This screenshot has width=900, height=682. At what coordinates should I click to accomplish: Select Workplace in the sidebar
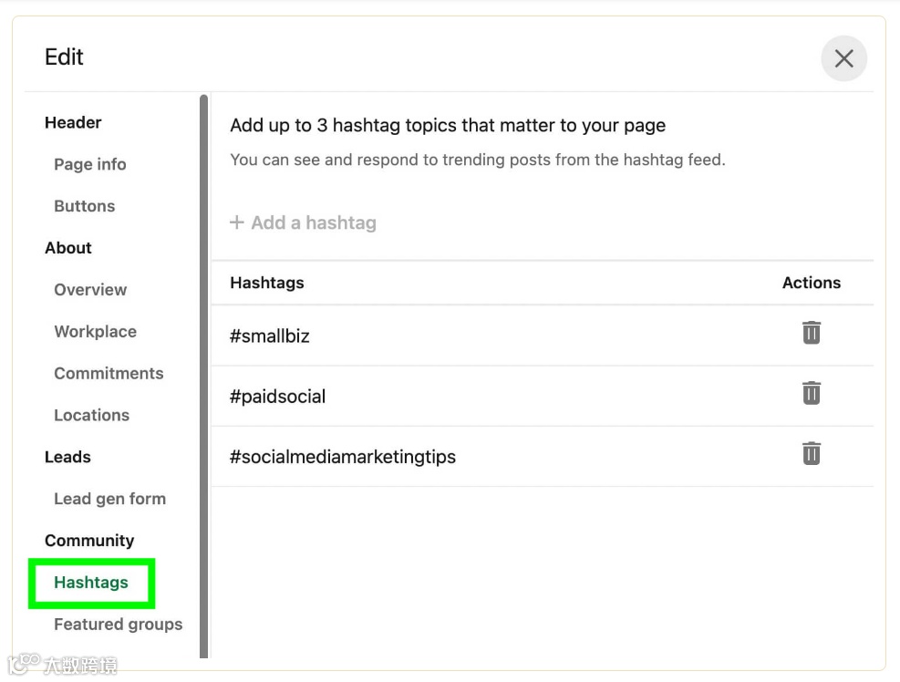(95, 332)
